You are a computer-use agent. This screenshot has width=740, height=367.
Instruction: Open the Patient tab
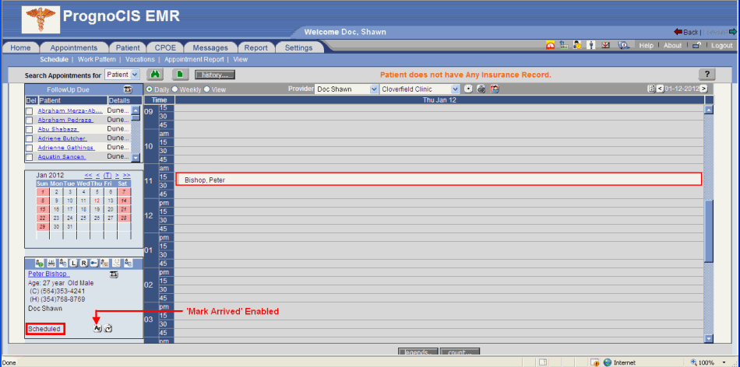coord(128,47)
